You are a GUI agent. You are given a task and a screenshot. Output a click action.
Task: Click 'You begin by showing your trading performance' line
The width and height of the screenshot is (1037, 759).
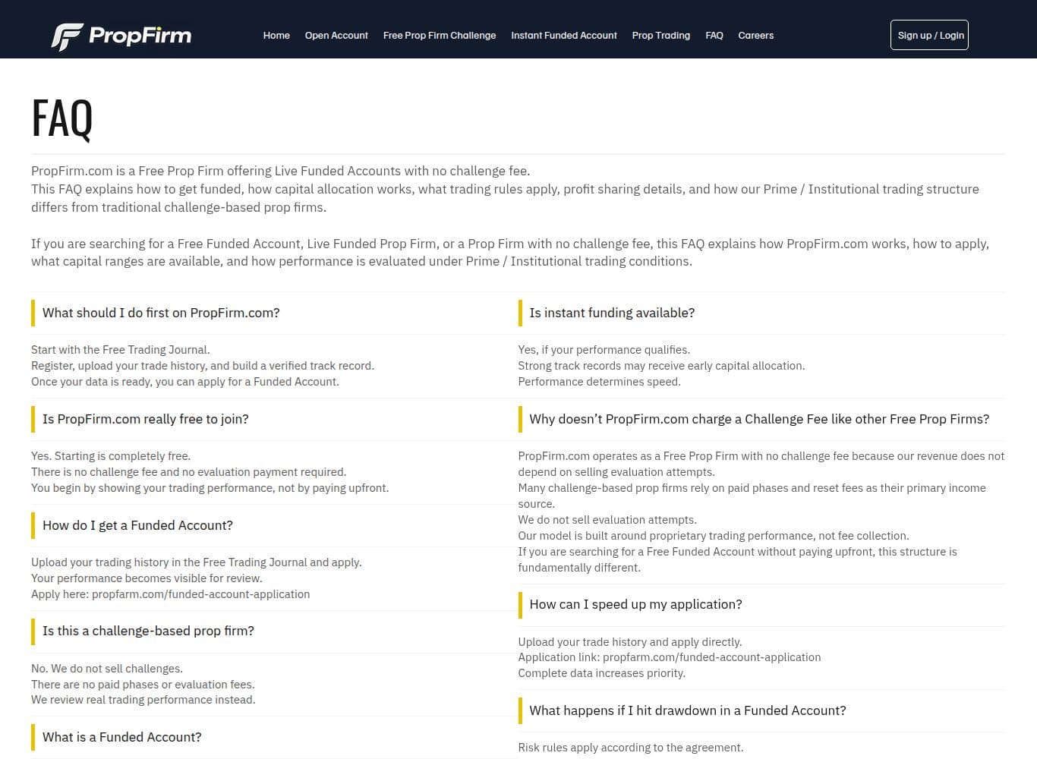pyautogui.click(x=210, y=488)
